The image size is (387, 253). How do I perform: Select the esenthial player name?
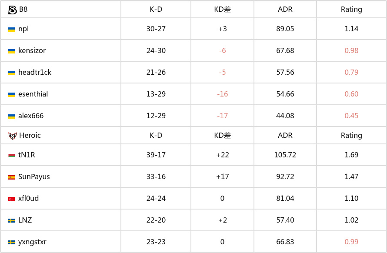(33, 94)
